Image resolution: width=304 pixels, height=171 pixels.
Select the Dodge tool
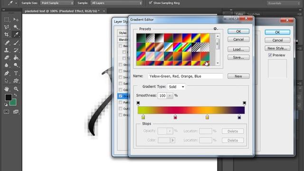[16, 65]
